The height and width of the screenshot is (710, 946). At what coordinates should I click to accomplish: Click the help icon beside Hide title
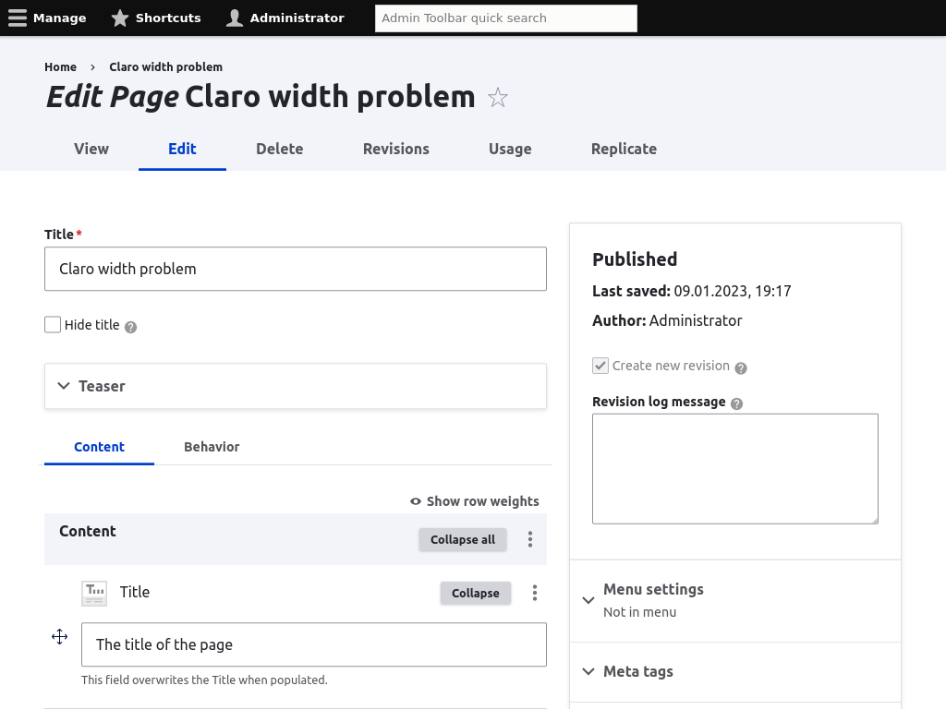pos(130,325)
